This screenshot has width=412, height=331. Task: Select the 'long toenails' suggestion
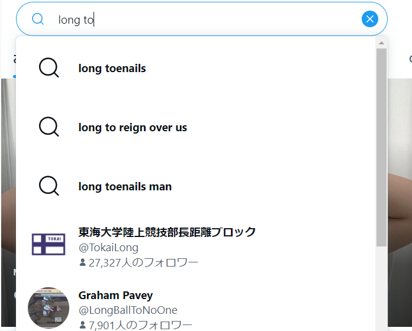coord(112,69)
